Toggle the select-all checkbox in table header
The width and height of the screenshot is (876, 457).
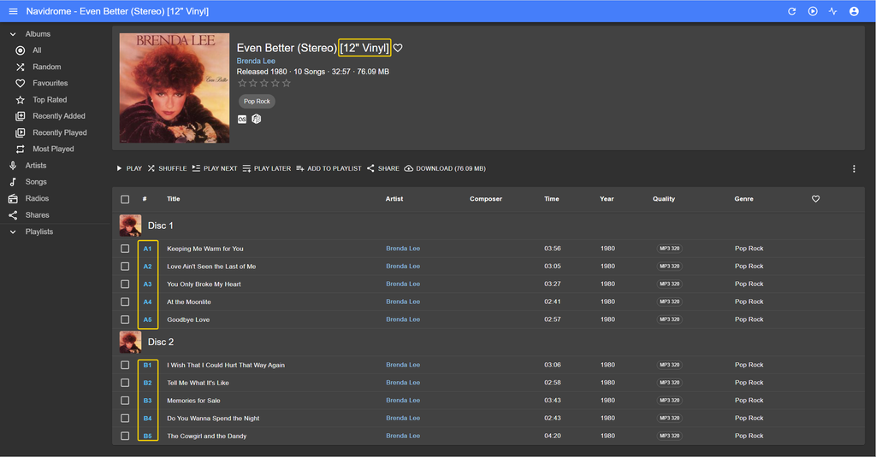(125, 199)
